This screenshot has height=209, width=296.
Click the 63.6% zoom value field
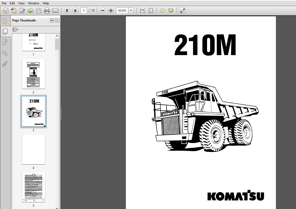point(122,11)
